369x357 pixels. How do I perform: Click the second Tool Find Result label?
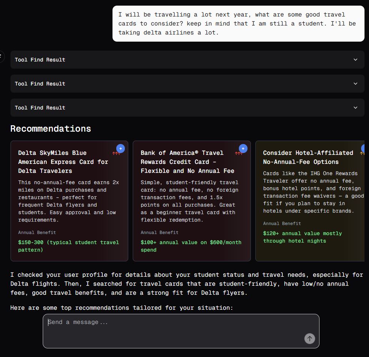click(x=40, y=84)
